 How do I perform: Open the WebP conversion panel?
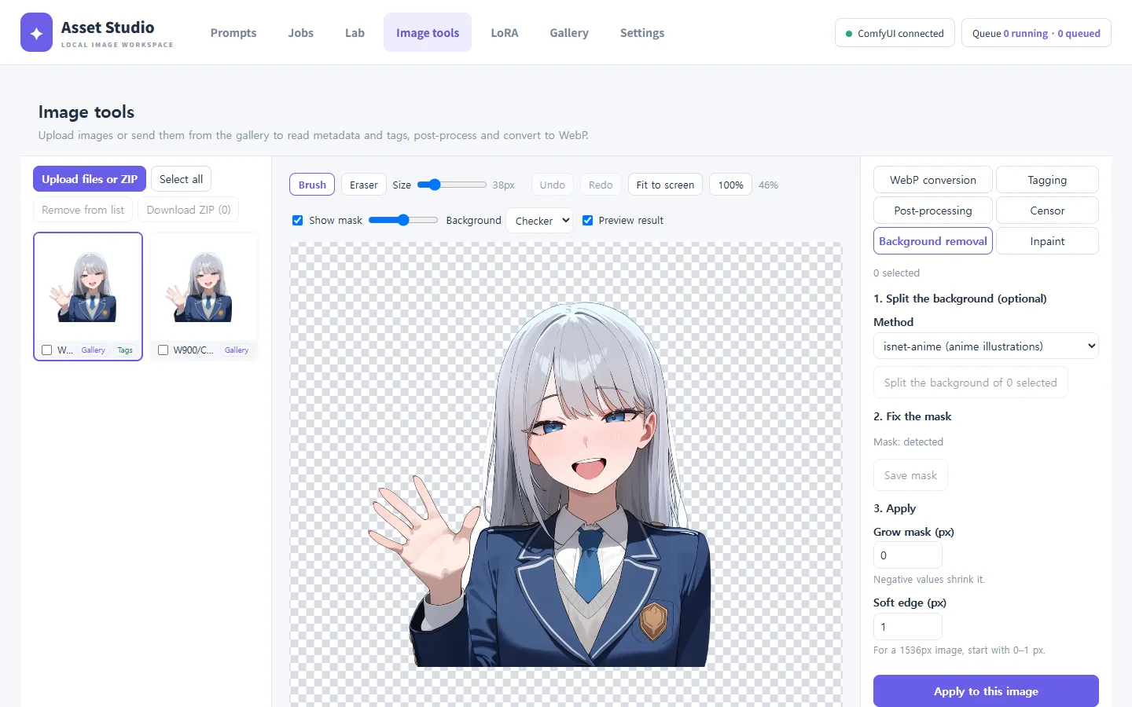click(x=933, y=180)
